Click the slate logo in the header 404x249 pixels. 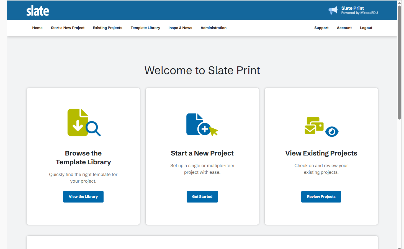click(x=38, y=11)
